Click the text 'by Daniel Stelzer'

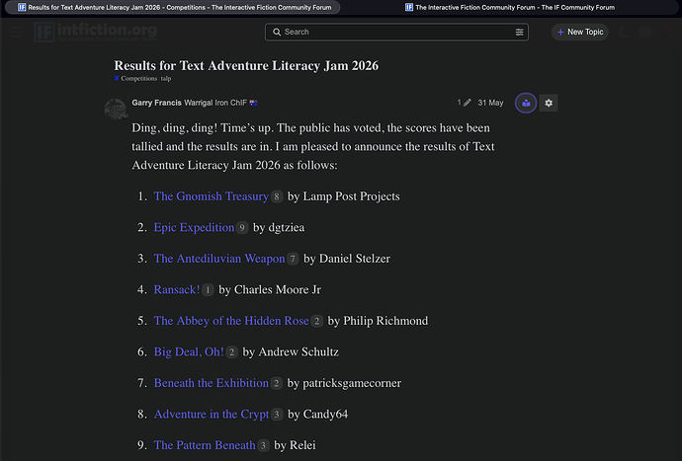347,259
